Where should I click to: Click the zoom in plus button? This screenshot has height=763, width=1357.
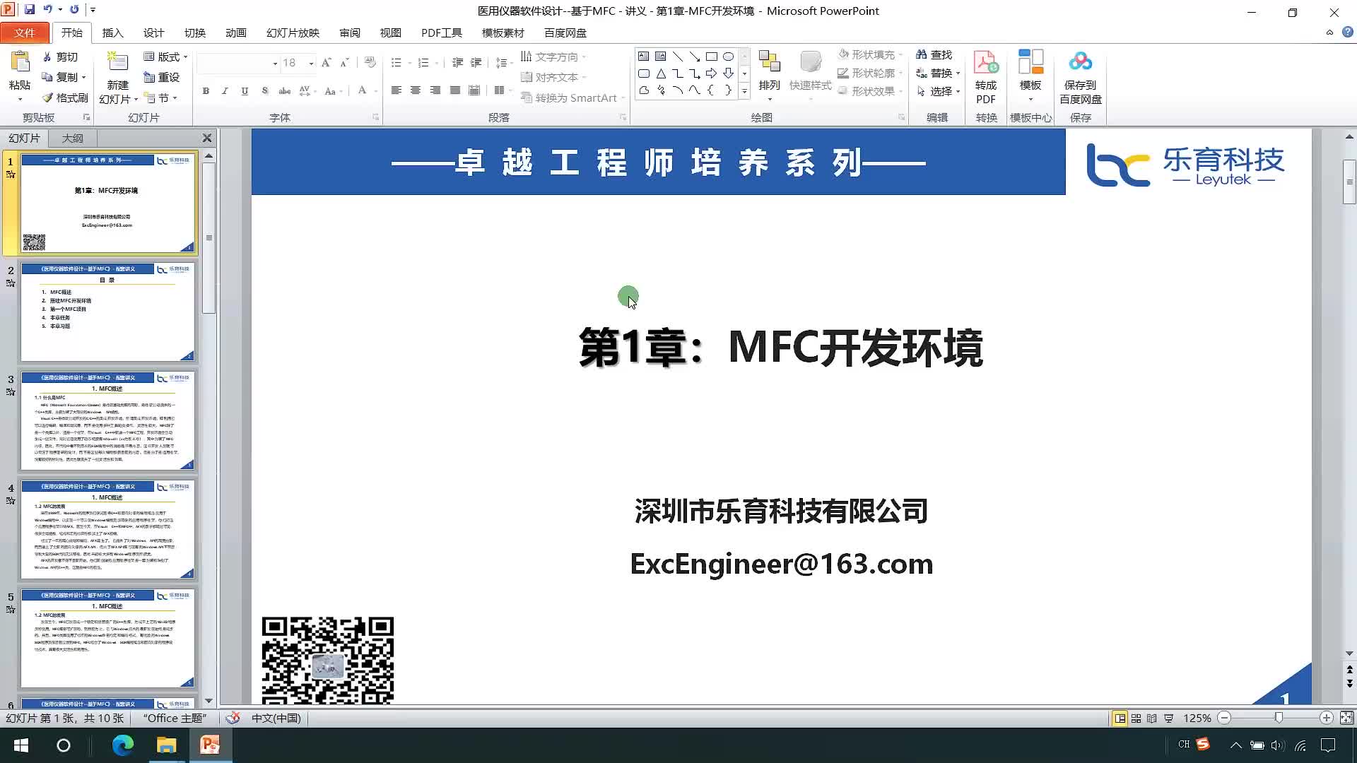click(x=1327, y=718)
